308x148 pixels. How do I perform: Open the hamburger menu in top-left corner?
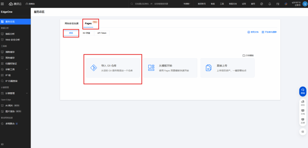pos(3,4)
